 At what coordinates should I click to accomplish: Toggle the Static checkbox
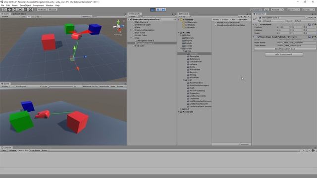coord(307,18)
